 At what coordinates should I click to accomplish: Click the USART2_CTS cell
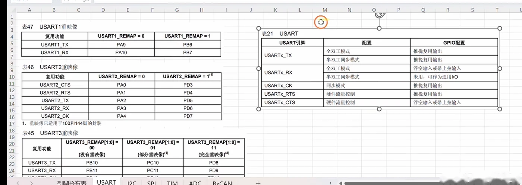pyautogui.click(x=55, y=84)
